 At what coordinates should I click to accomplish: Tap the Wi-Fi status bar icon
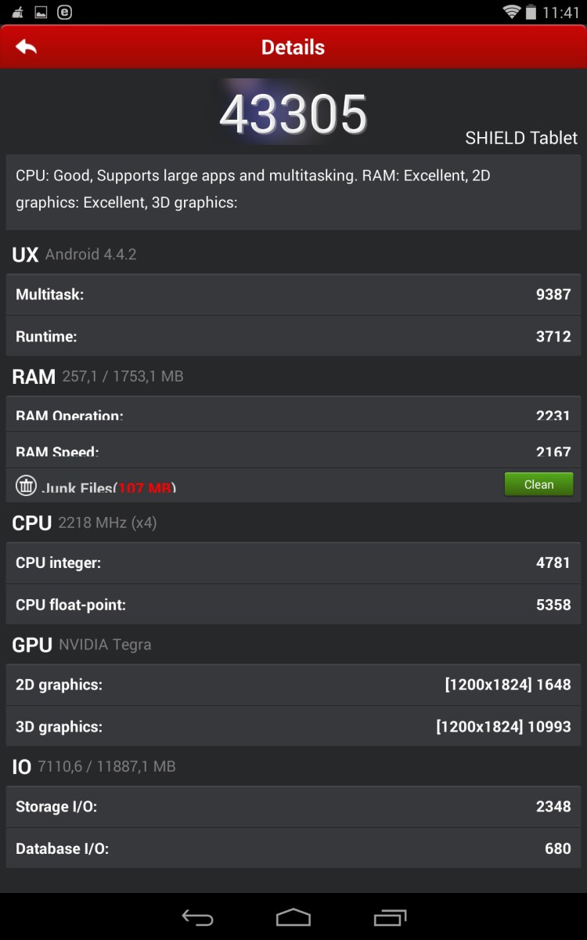512,12
